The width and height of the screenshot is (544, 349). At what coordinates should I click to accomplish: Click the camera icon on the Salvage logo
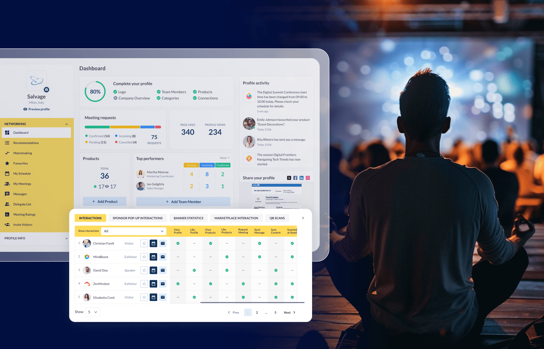point(46,90)
